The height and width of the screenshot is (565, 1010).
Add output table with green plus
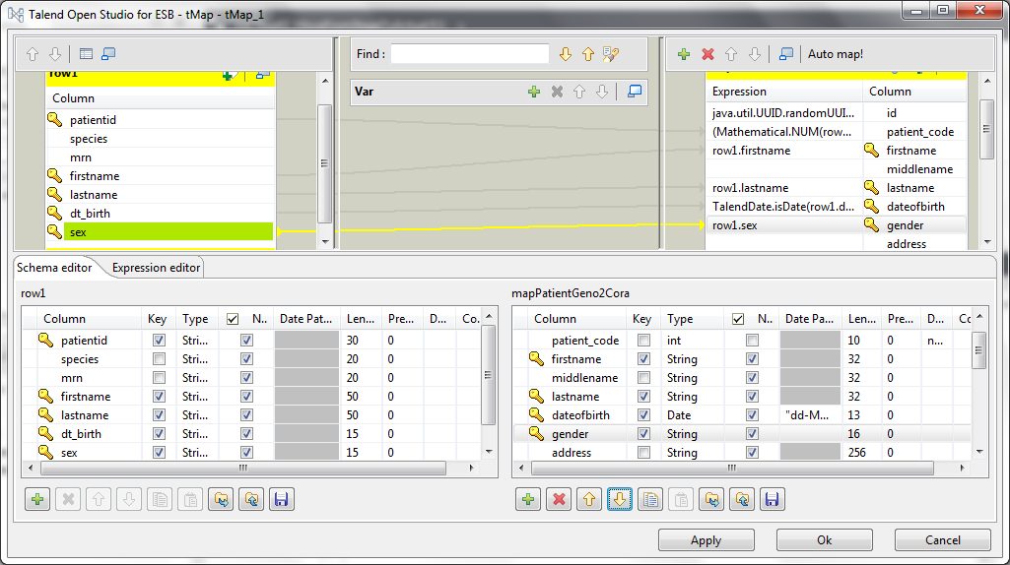[x=684, y=54]
